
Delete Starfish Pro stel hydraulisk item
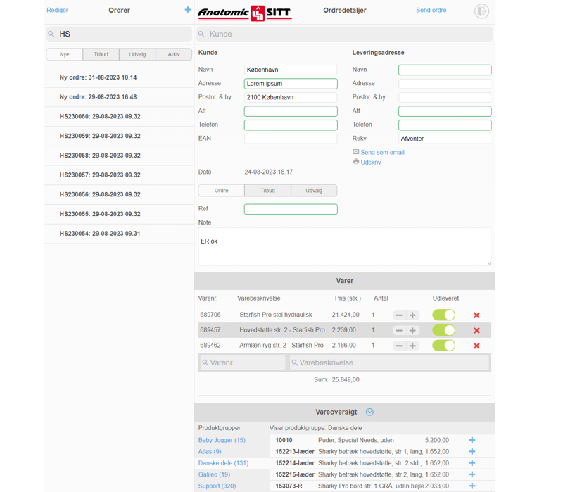coord(476,315)
